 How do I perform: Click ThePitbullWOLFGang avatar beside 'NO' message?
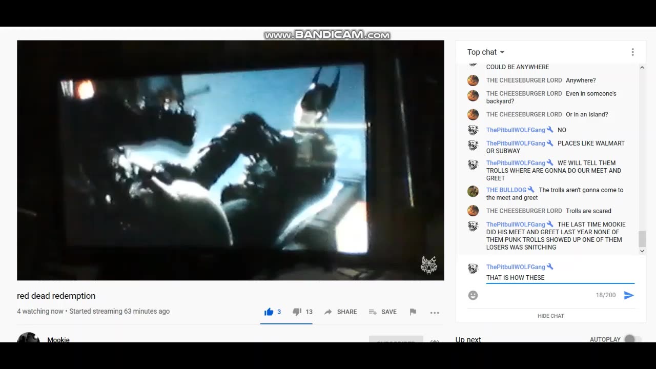(473, 130)
